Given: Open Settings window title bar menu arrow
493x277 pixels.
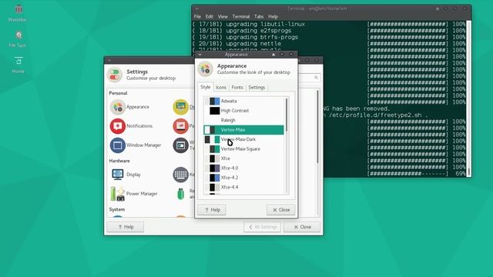Looking at the screenshot, I should pos(109,60).
